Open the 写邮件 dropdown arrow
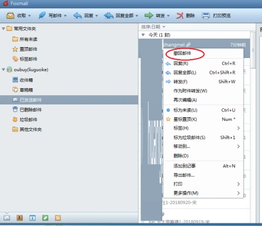Viewport: 262px width, 226px height. [65, 16]
